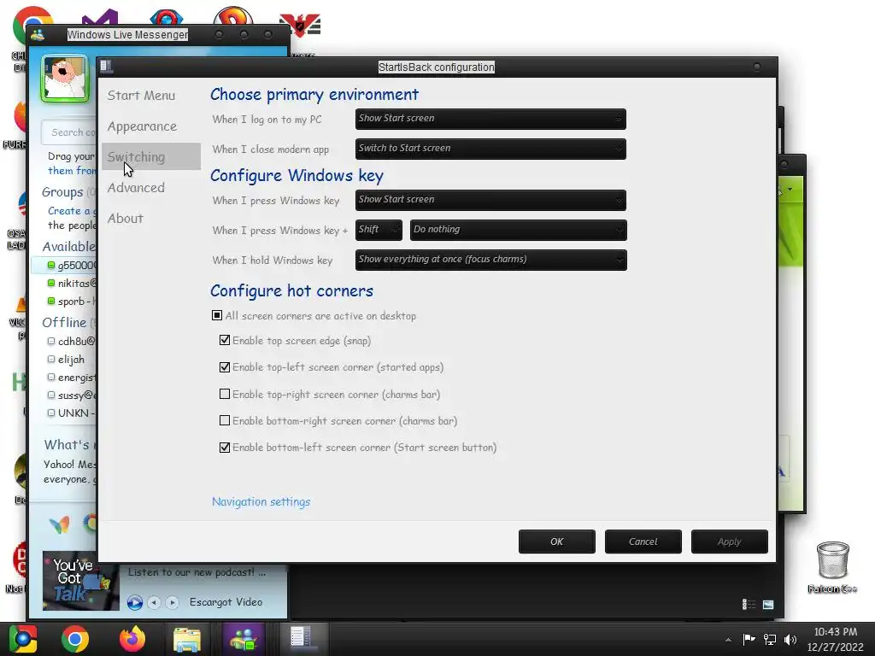The image size is (875, 656).
Task: Click the Windows Live Messenger title icon
Action: (38, 34)
